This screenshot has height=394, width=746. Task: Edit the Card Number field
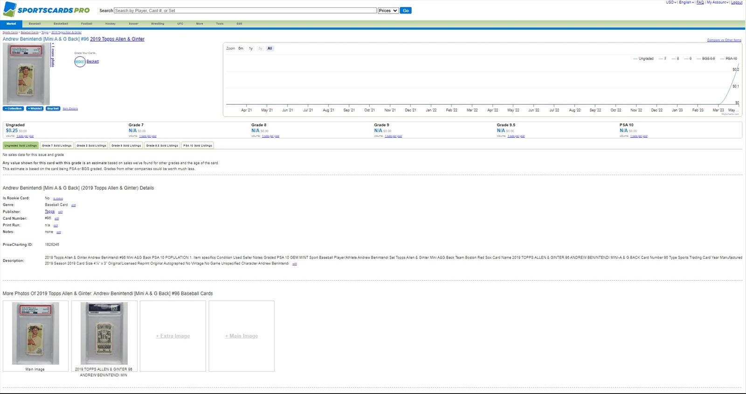(x=56, y=218)
